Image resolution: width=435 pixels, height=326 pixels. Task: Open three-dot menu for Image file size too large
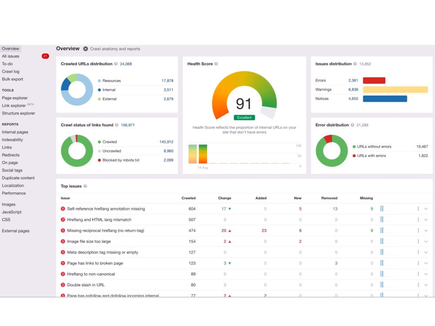pyautogui.click(x=418, y=241)
